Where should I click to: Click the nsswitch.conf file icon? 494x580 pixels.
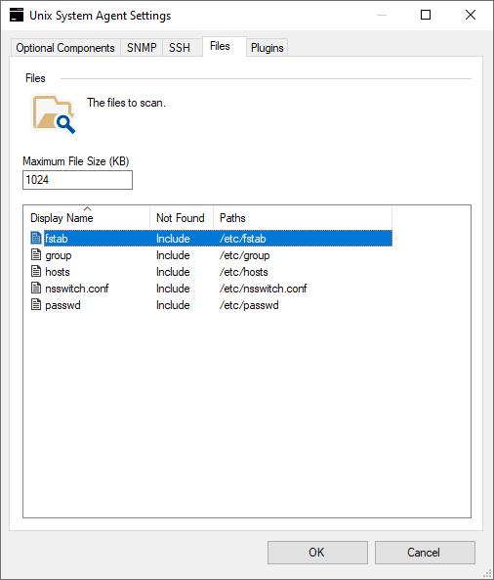pyautogui.click(x=36, y=288)
